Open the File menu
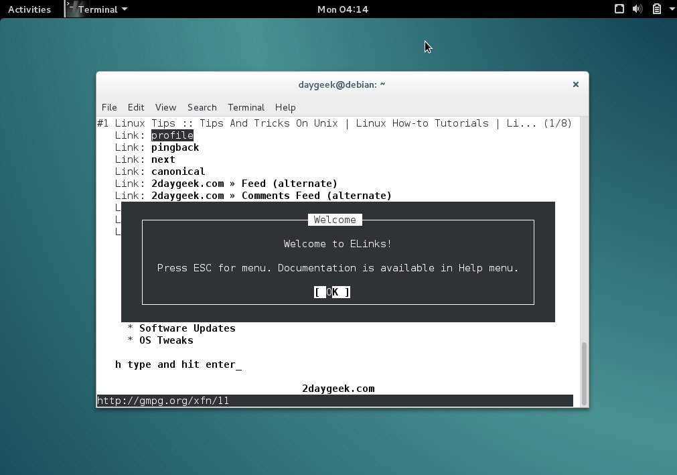 (x=108, y=107)
